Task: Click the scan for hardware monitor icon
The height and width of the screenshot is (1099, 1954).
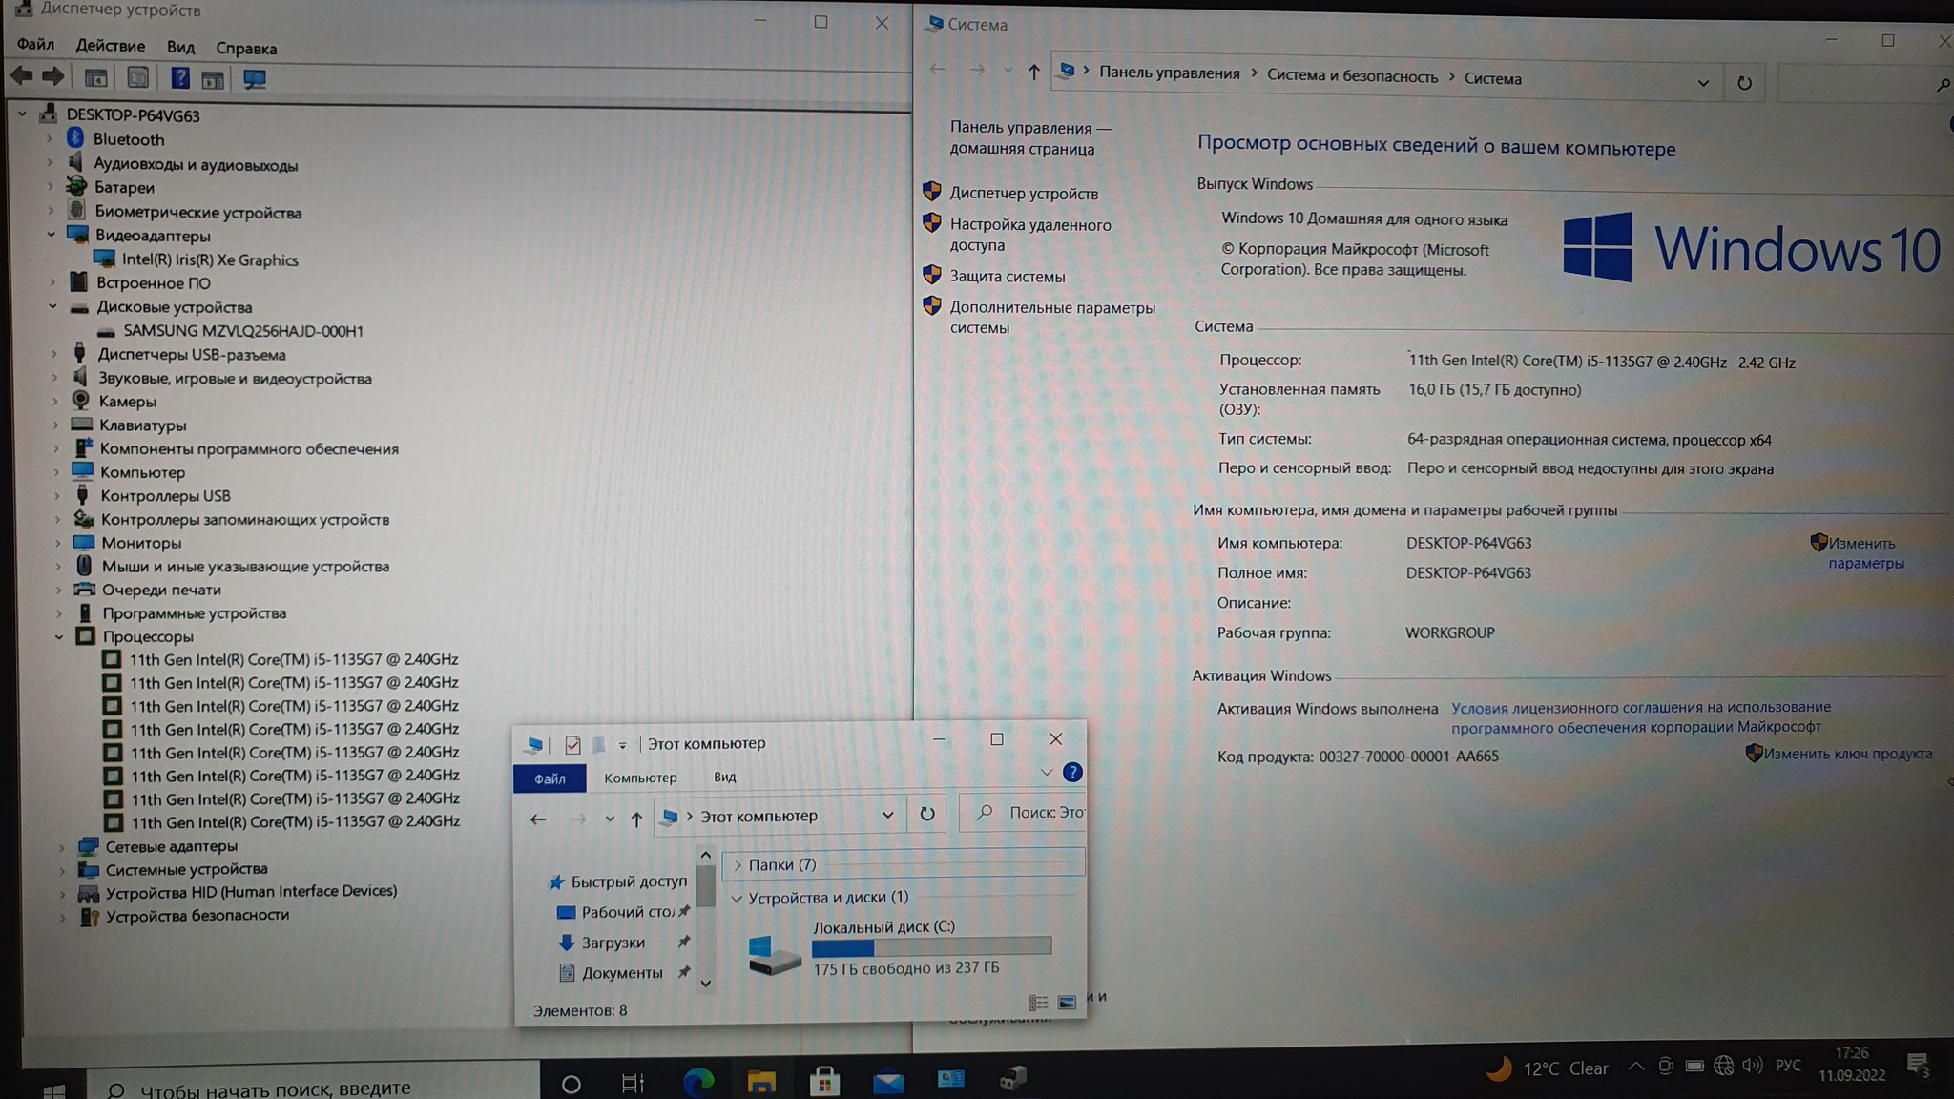Action: (x=254, y=80)
